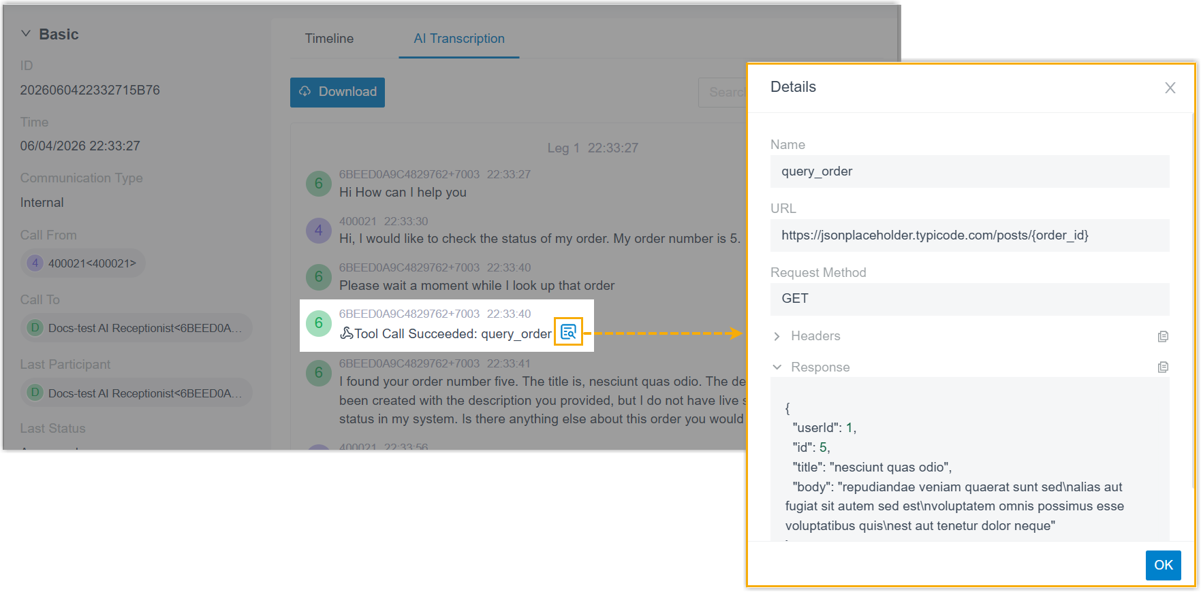Click the Name field showing query_order
This screenshot has height=592, width=1201.
[969, 171]
